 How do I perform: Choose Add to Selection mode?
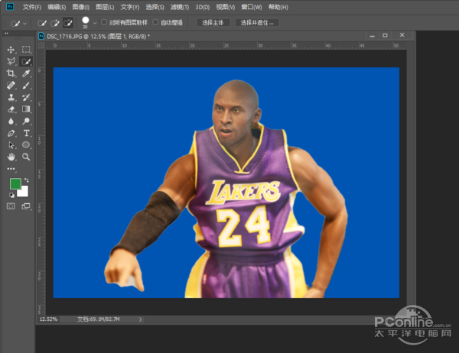[55, 23]
